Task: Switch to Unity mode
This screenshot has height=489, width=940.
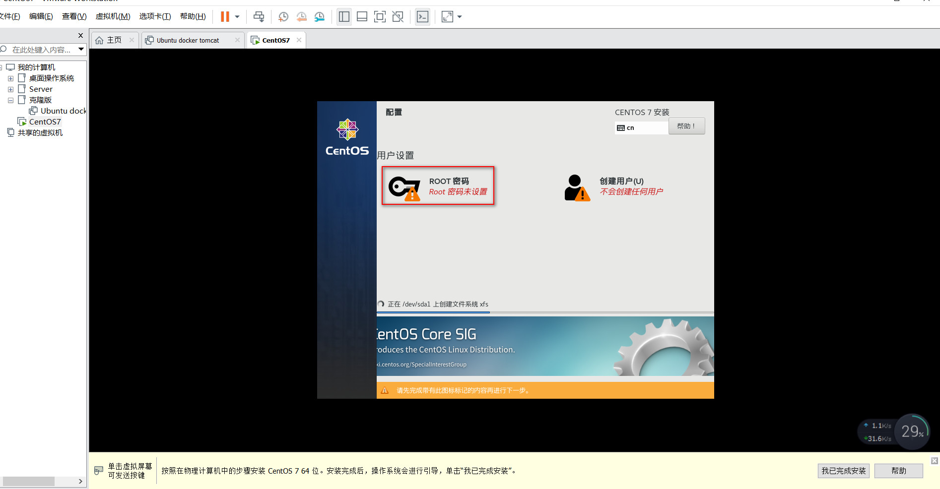Action: [398, 17]
